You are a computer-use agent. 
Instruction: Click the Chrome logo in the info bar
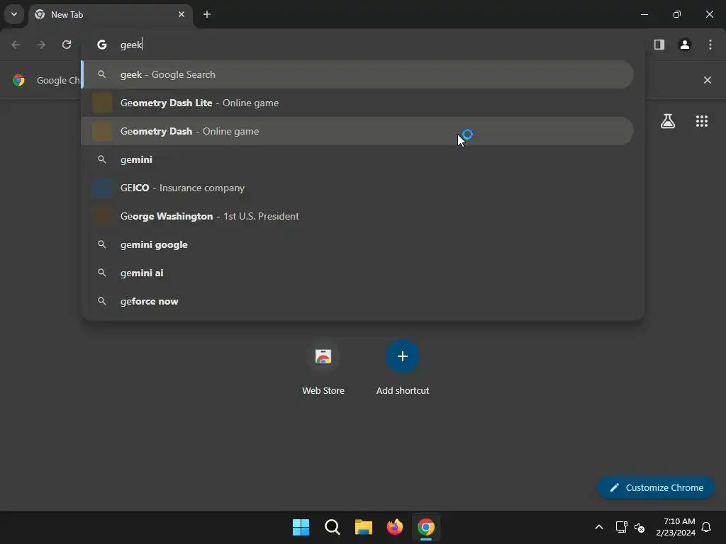(18, 80)
